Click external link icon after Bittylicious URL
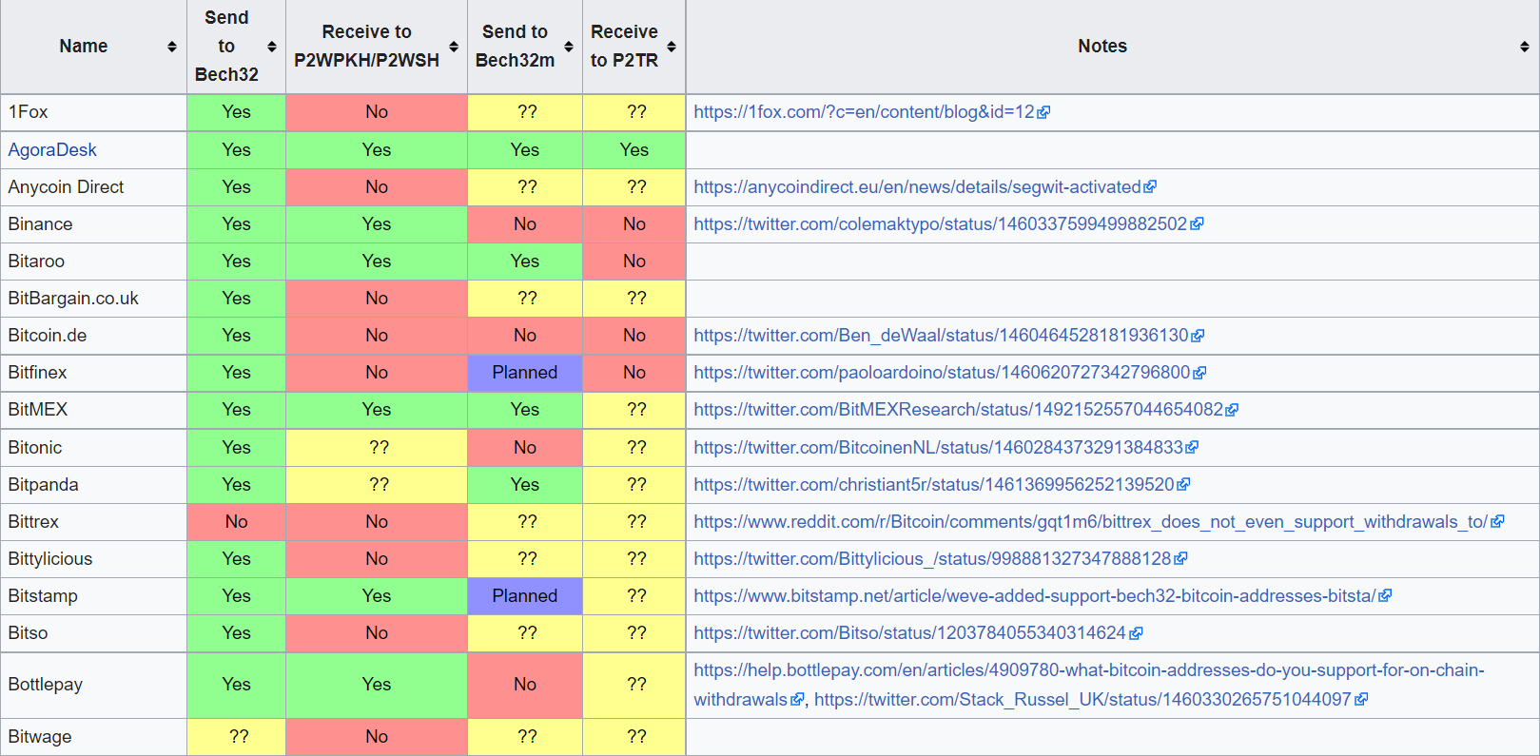 point(1180,558)
